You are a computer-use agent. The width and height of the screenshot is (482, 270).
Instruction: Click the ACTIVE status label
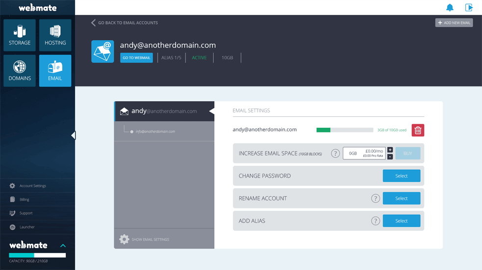[199, 58]
